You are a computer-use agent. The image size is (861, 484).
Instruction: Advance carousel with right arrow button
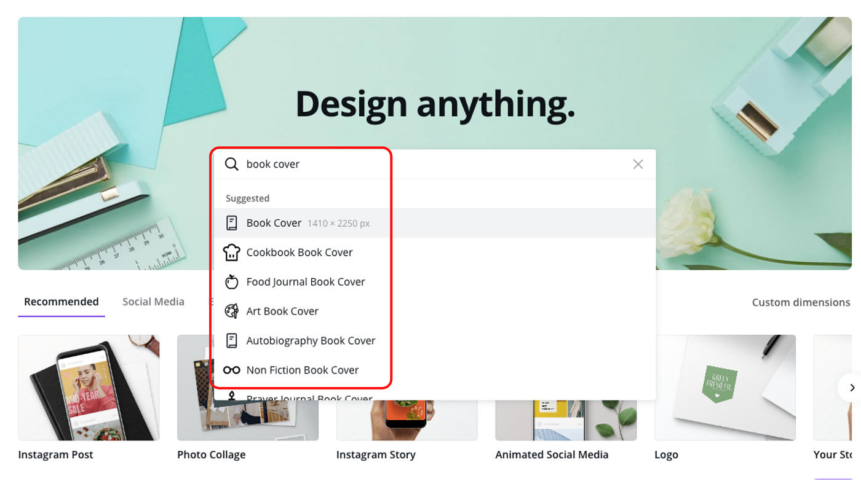tap(851, 388)
